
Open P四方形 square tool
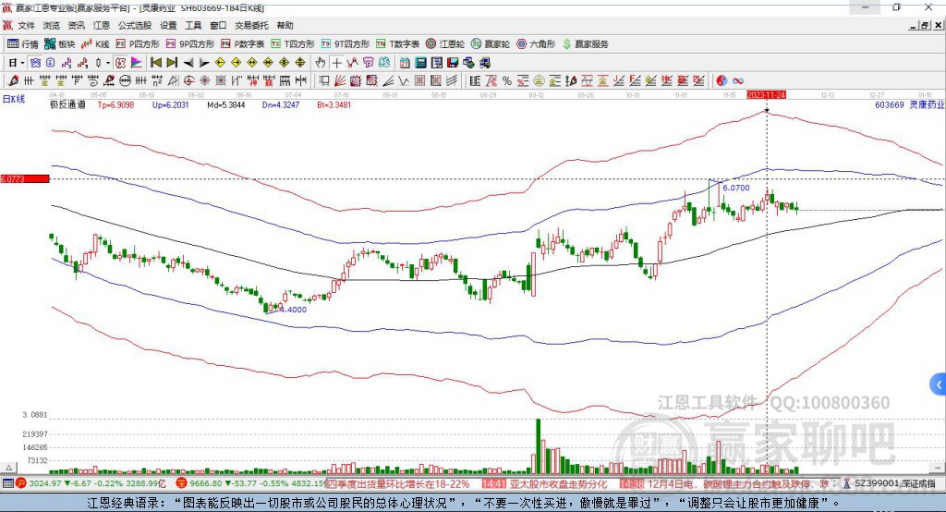[138, 44]
